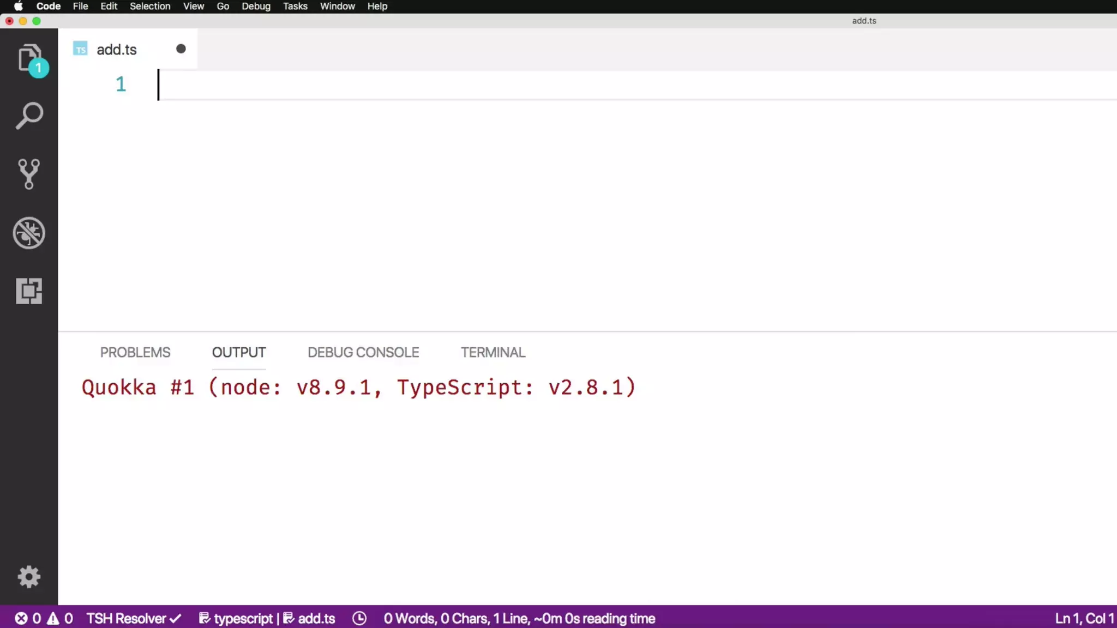This screenshot has width=1117, height=628.
Task: Open the Tasks menu
Action: 295,7
